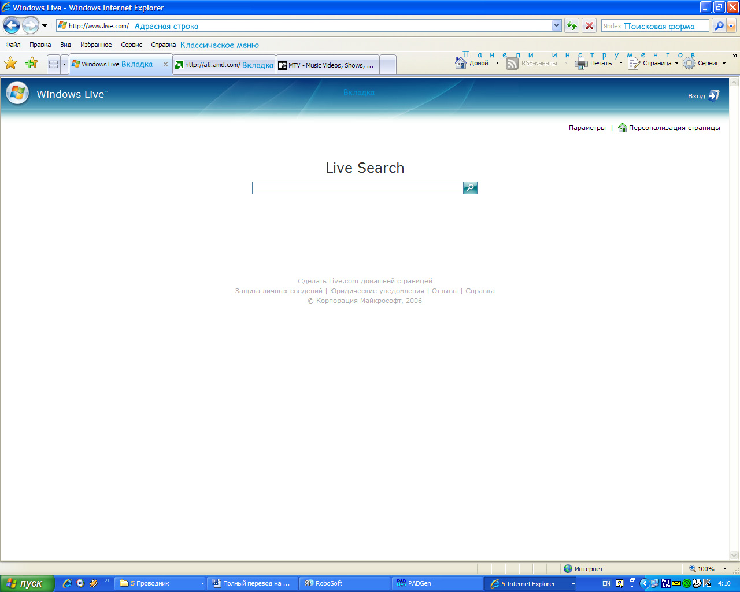The image size is (740, 592).
Task: Click Сделать Live.com домашней страницей link
Action: pyautogui.click(x=365, y=281)
